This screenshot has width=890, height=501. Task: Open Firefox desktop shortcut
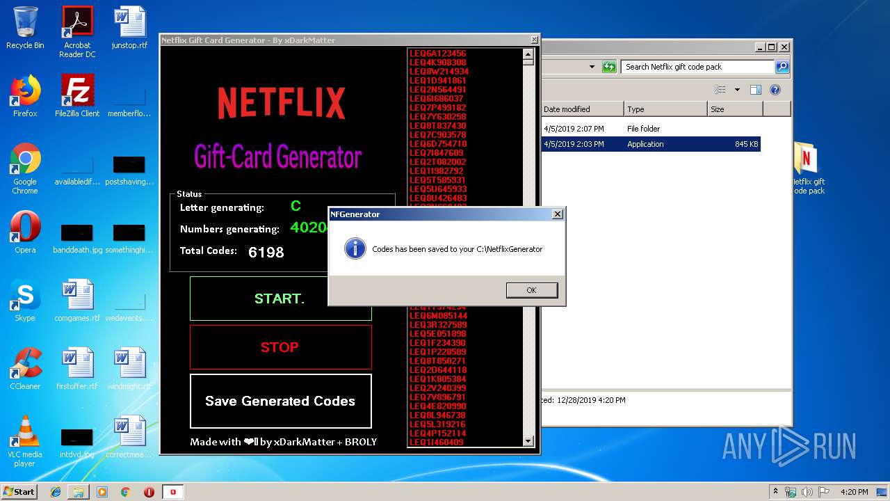[x=25, y=96]
